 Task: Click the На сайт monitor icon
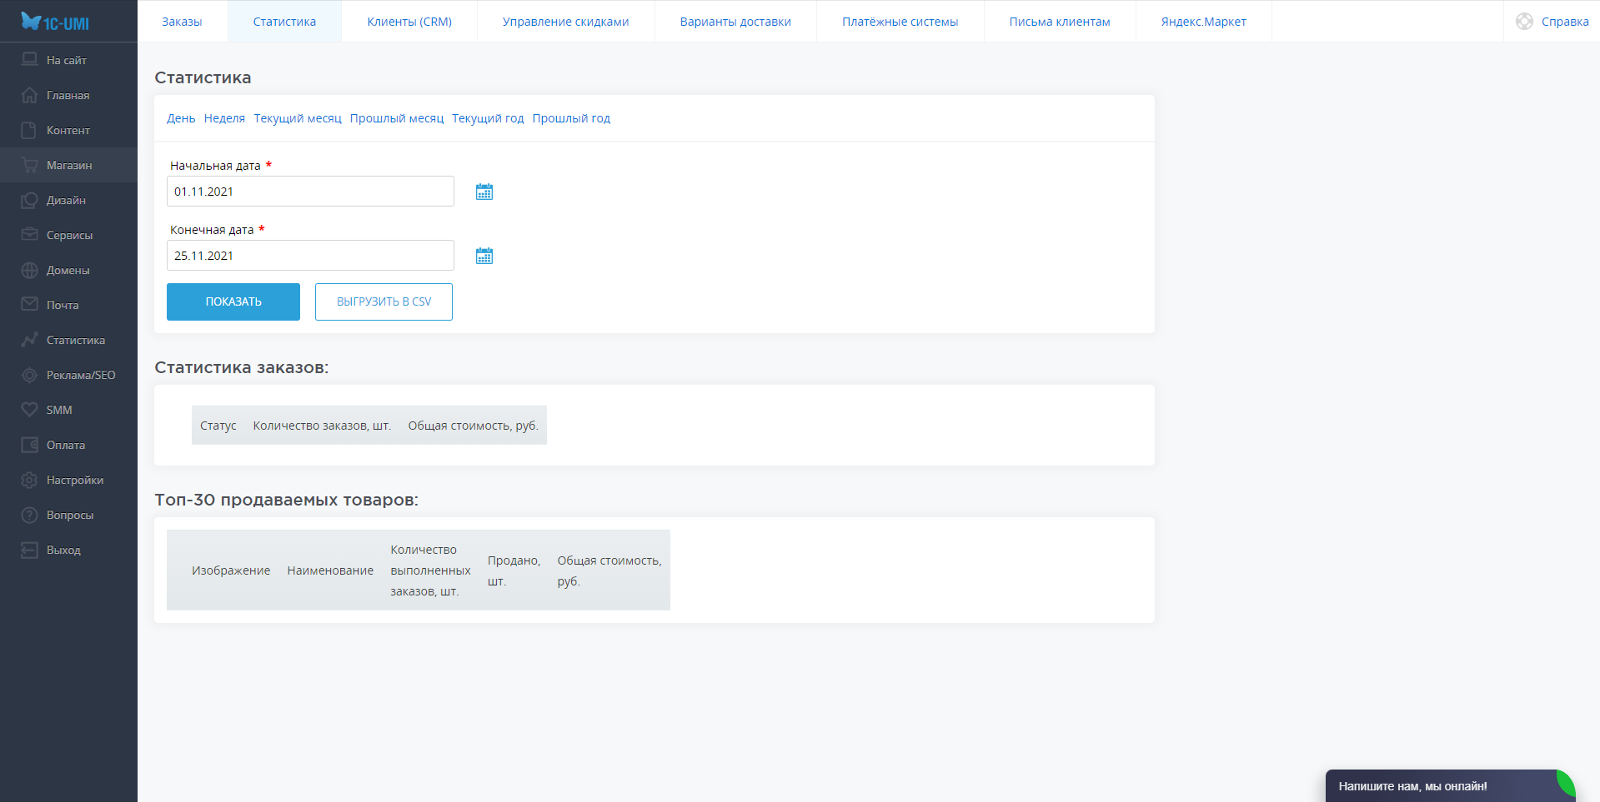[29, 60]
